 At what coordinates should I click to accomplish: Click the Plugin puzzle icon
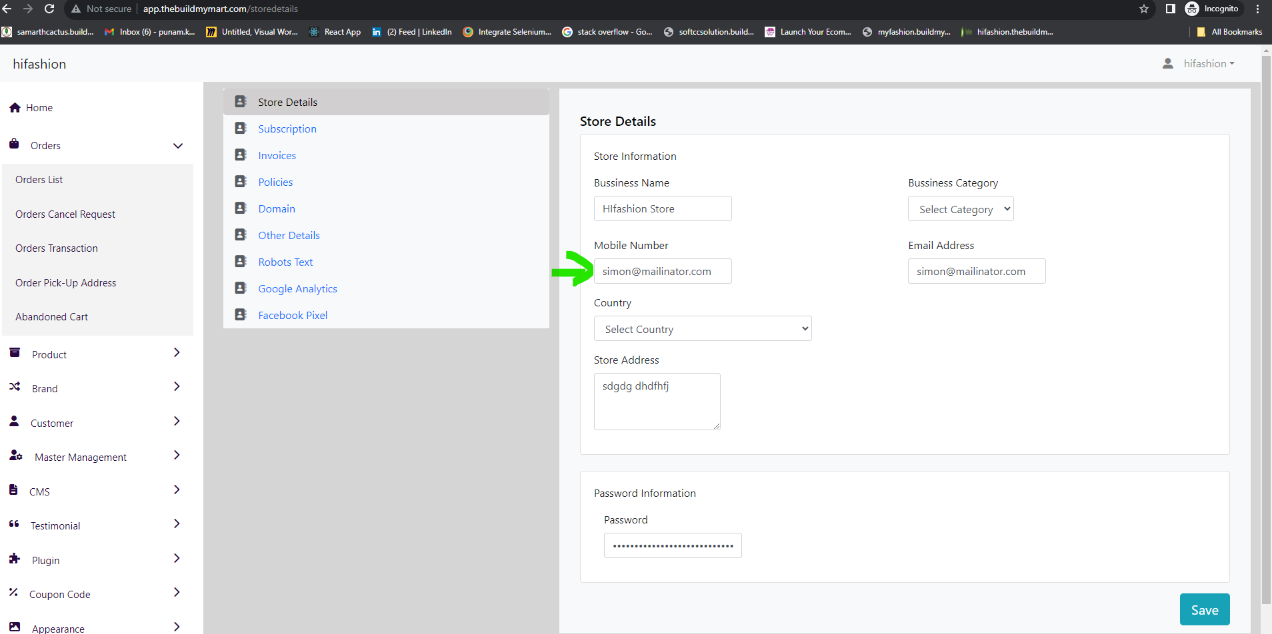(15, 559)
